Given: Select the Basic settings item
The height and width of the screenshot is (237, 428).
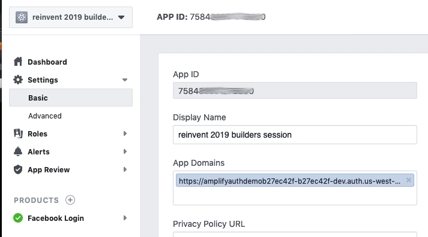Looking at the screenshot, I should (x=71, y=98).
